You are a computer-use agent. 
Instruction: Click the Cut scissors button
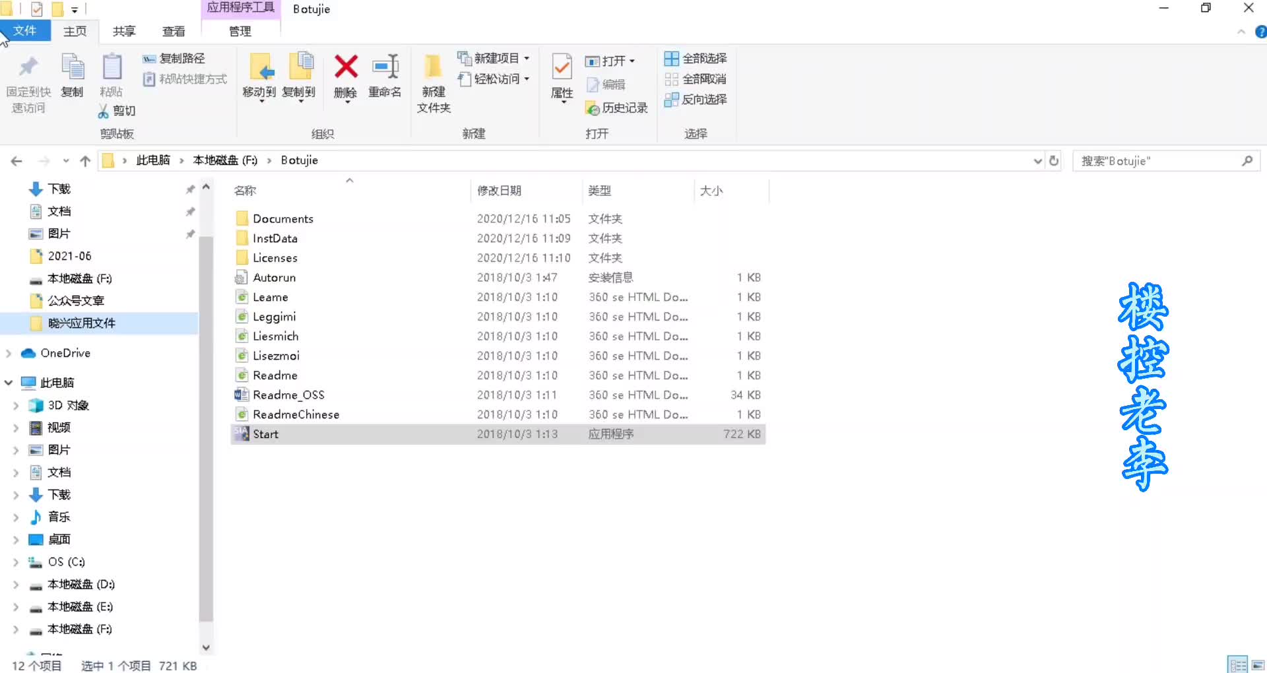[117, 111]
